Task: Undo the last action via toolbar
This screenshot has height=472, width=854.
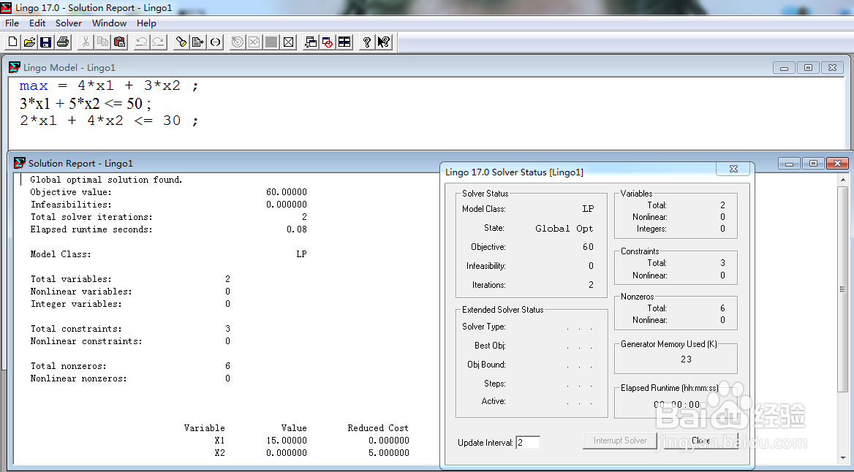Action: [x=142, y=42]
